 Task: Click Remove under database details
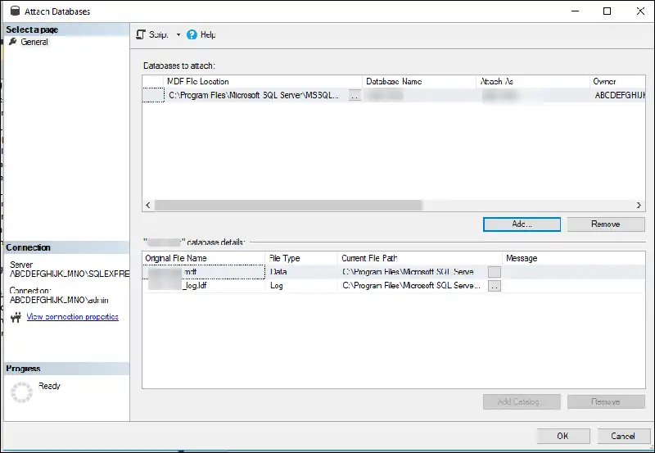[606, 401]
